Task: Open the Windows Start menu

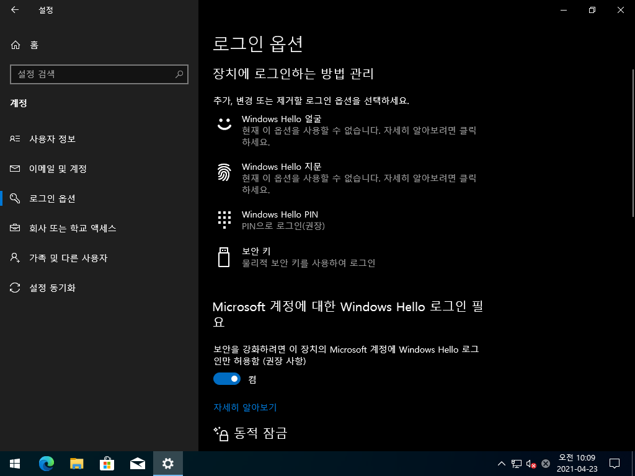Action: coord(15,464)
